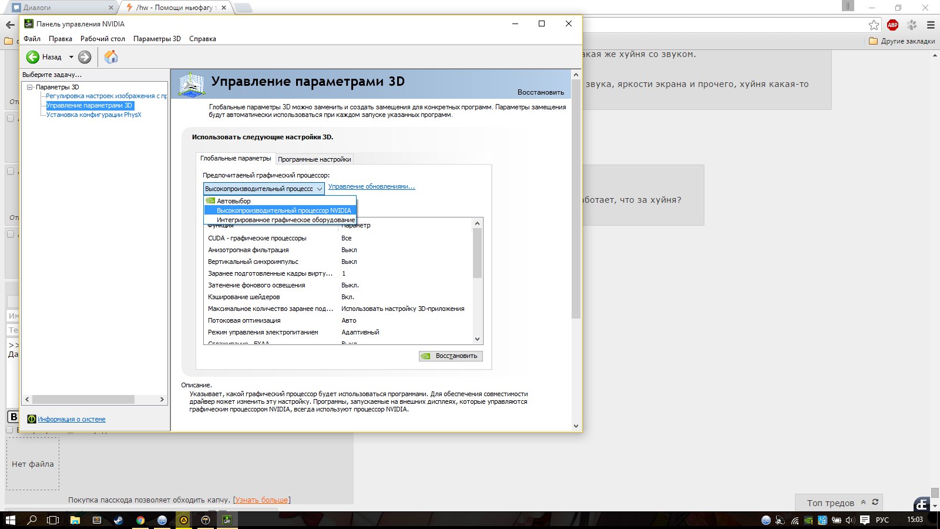Click the system information icon beside Информация о системе
Viewport: 940px width, 529px height.
[x=32, y=419]
